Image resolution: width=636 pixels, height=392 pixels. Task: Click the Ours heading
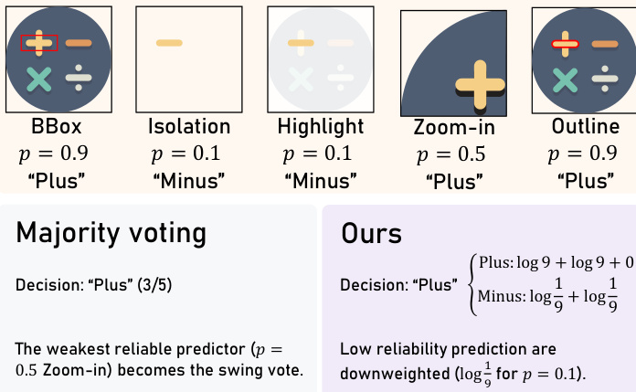371,234
